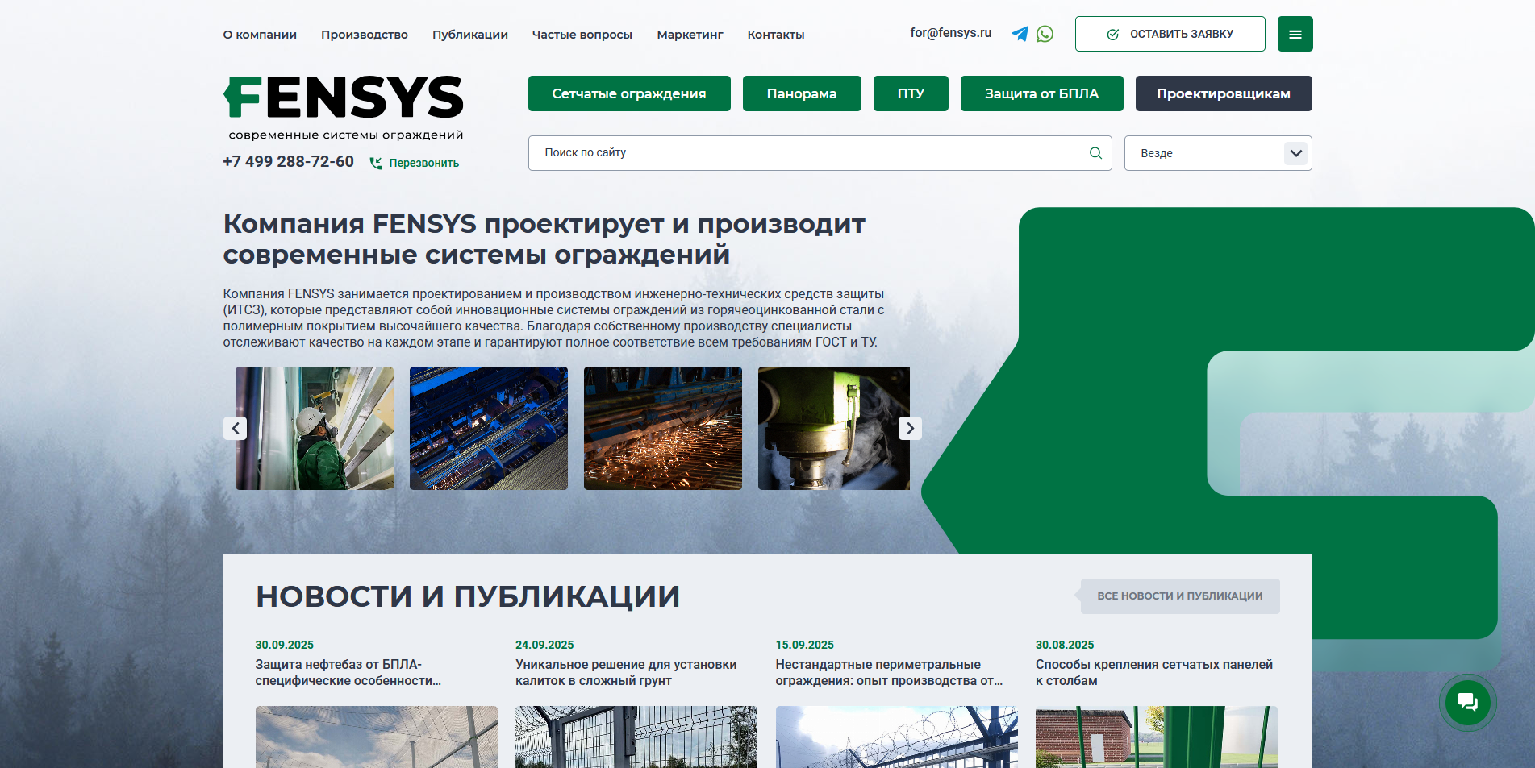Open the chat widget in bottom right corner
The image size is (1535, 768).
click(x=1468, y=702)
